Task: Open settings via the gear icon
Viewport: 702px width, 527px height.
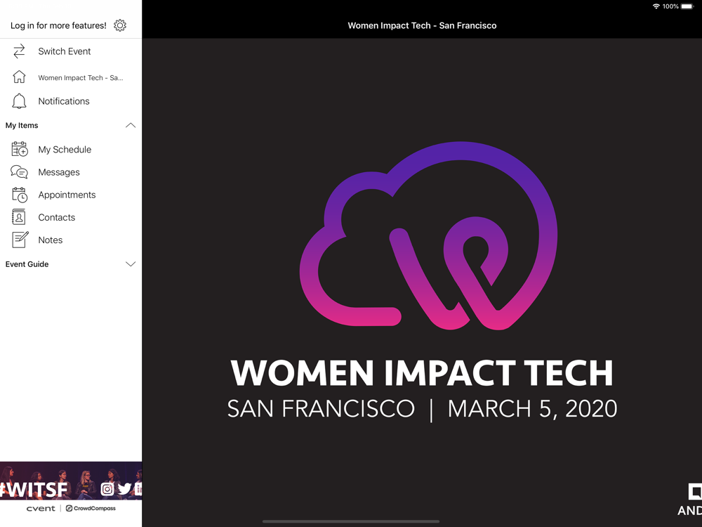Action: 120,25
